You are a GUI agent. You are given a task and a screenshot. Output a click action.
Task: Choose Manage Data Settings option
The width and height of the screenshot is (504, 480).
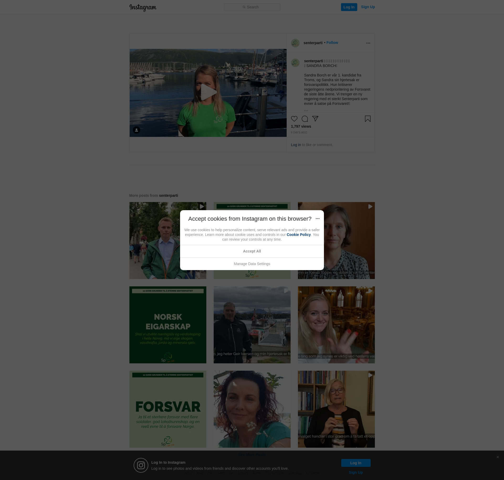tap(252, 264)
